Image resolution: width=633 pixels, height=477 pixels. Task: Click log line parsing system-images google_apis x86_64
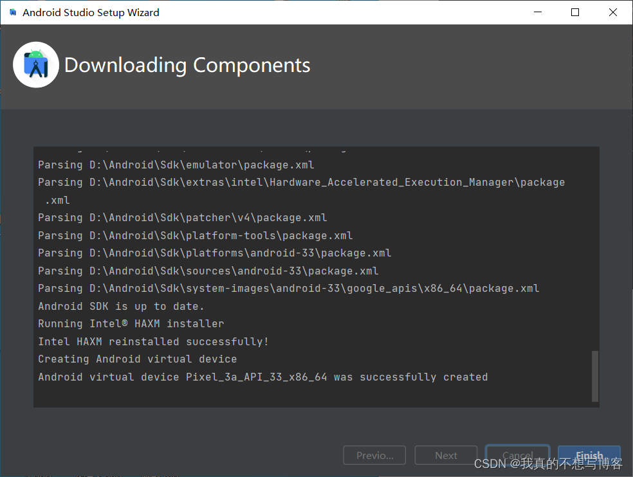[289, 289]
